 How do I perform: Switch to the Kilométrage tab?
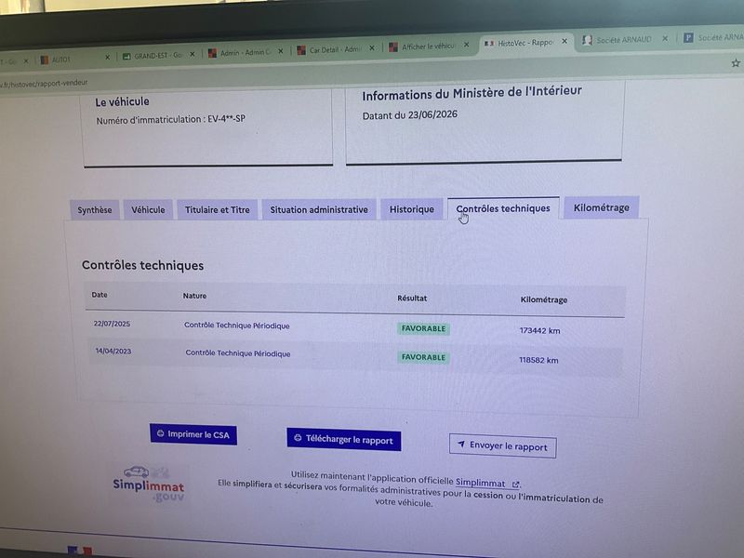coord(601,207)
